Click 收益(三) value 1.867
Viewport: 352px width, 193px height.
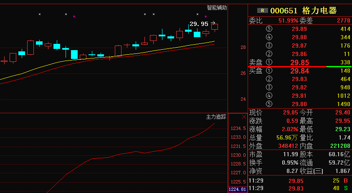[x=343, y=171]
